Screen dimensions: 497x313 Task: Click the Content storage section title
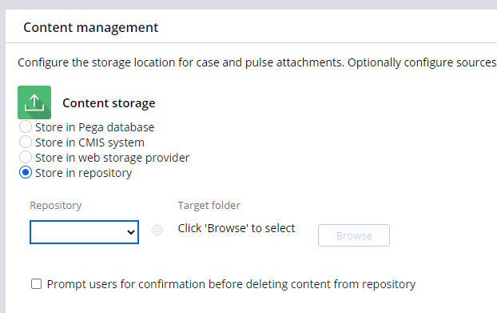pyautogui.click(x=109, y=103)
